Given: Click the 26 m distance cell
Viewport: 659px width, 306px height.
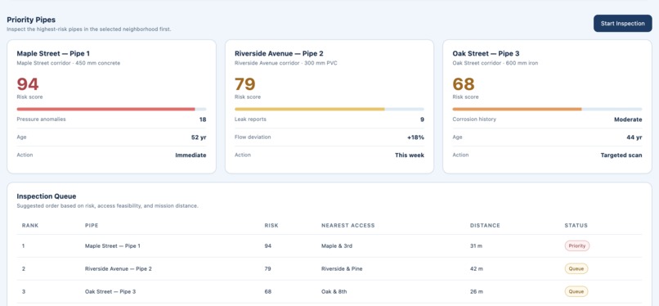Looking at the screenshot, I should (x=477, y=291).
